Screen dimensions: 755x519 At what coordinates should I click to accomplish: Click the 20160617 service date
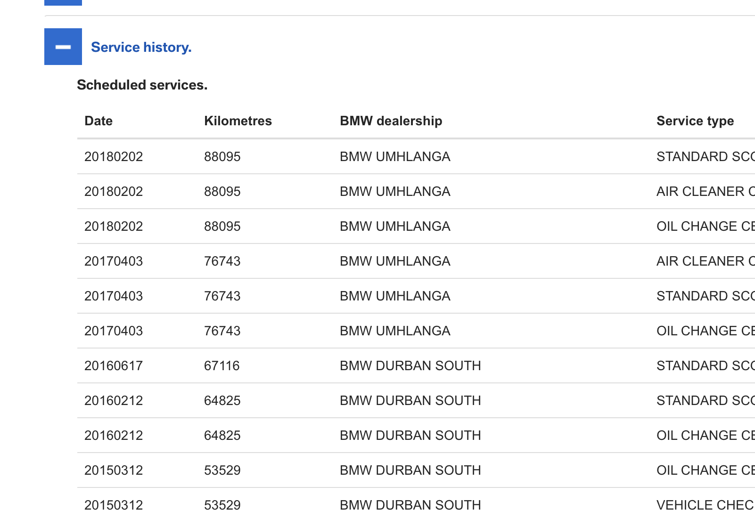pyautogui.click(x=114, y=365)
